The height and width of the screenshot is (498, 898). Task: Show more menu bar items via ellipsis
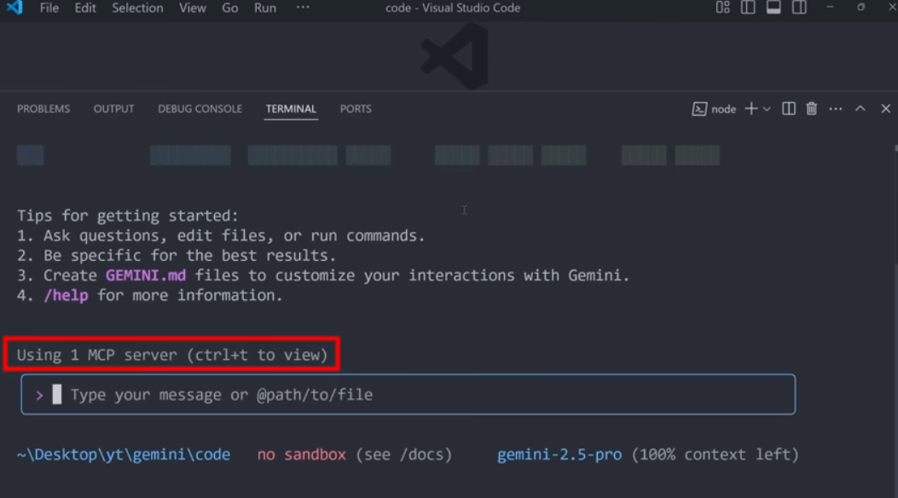303,8
